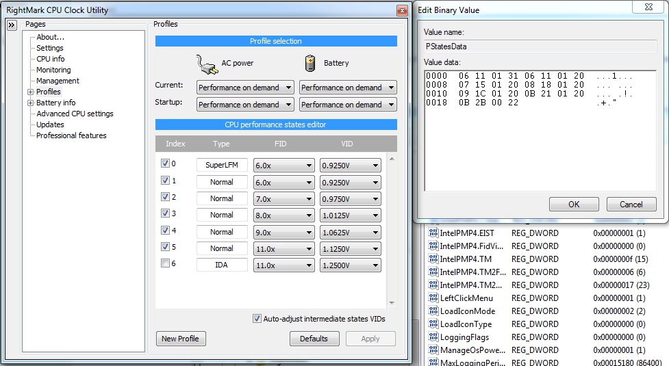Viewport: 669px width, 366px height.
Task: Click registry icon for LoggingFlags
Action: (433, 337)
